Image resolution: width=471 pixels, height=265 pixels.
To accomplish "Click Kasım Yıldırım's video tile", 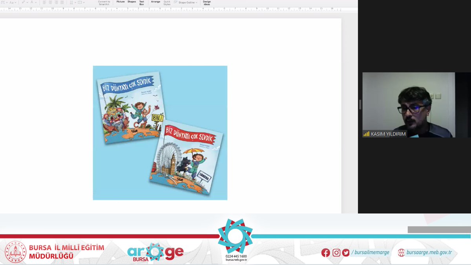I will point(408,105).
